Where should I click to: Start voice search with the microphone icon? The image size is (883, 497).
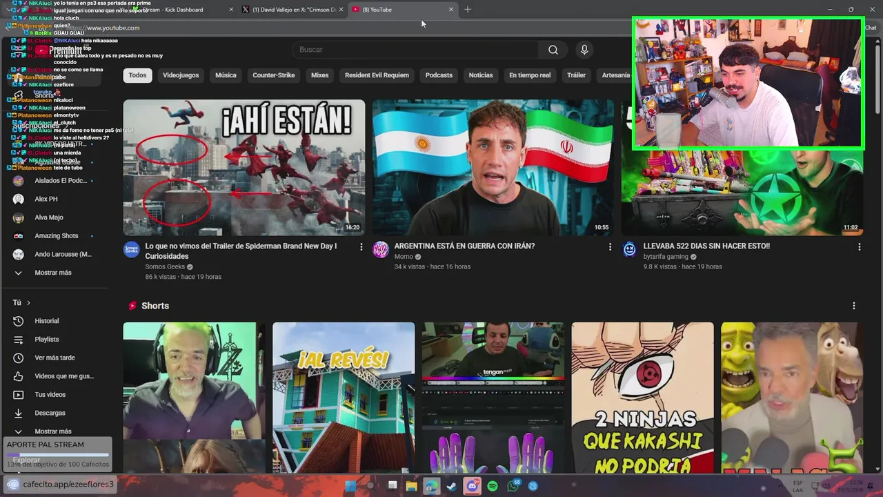tap(584, 50)
